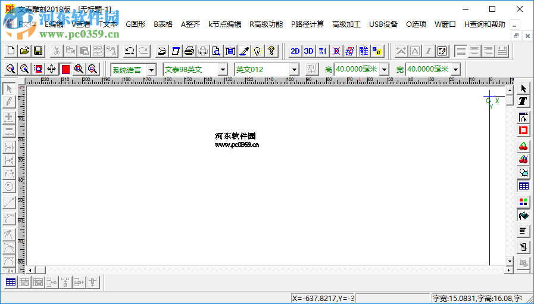This screenshot has width=534, height=304.
Task: Click the first zoom magnifier with x2
Action: point(11,69)
